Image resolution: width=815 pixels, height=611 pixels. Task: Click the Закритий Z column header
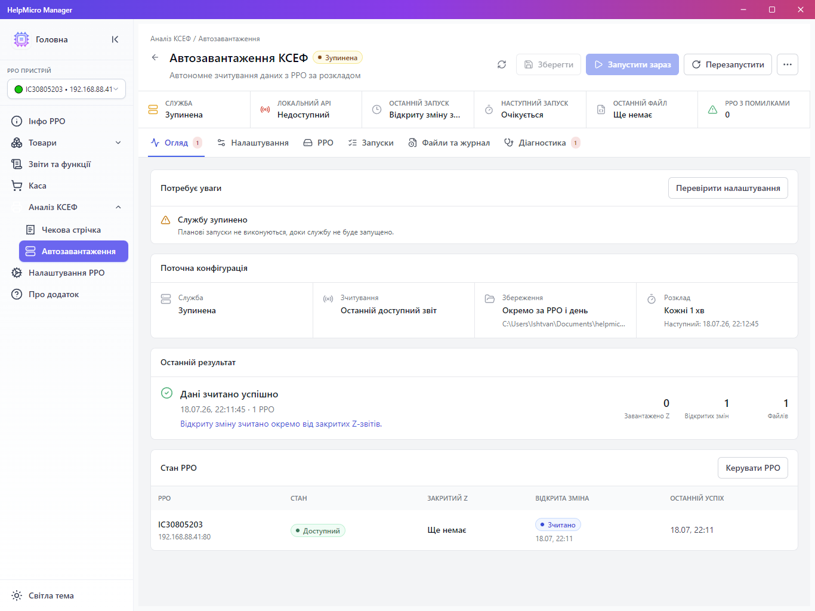[x=447, y=498]
